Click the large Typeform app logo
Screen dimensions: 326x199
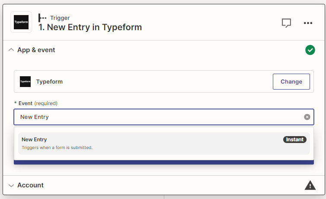click(x=21, y=22)
